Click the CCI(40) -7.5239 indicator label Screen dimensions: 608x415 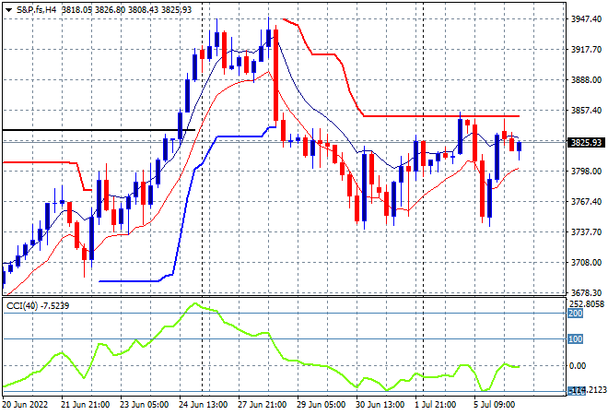pos(38,306)
